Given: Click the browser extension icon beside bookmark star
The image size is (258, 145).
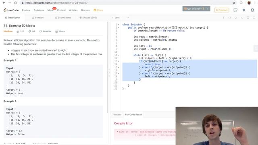Looking at the screenshot, I should click(241, 3).
